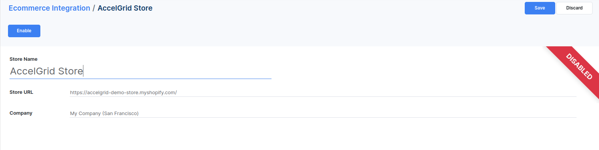Viewport: 599px width, 150px height.
Task: Open the Company selection dropdown field
Action: pyautogui.click(x=323, y=113)
